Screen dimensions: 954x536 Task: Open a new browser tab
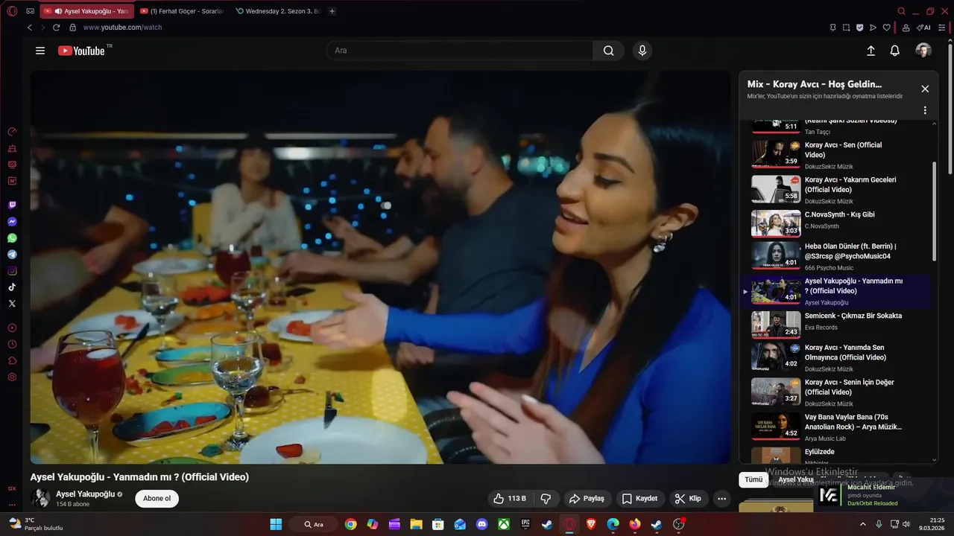click(332, 11)
